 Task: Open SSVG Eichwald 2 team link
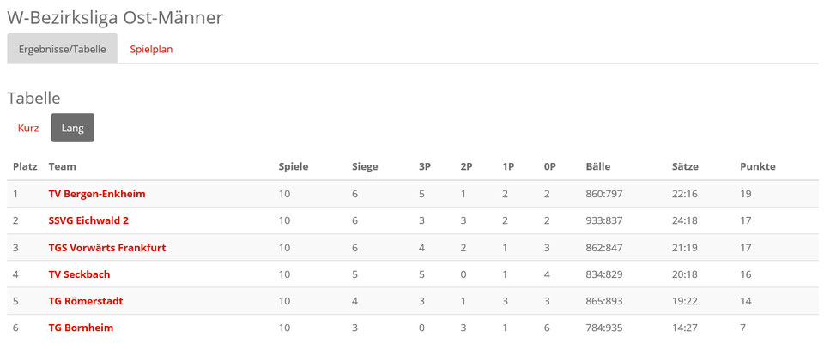click(x=88, y=221)
